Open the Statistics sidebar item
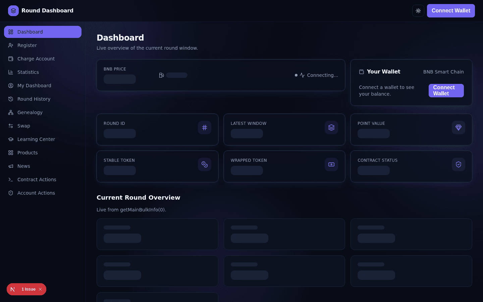This screenshot has width=483, height=302. click(43, 72)
